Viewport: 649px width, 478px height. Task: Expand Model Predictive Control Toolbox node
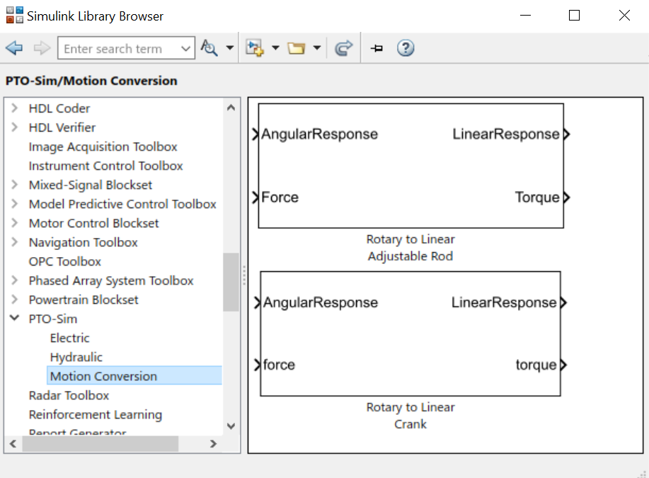(14, 204)
